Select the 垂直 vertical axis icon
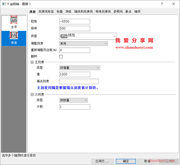 click(x=14, y=38)
